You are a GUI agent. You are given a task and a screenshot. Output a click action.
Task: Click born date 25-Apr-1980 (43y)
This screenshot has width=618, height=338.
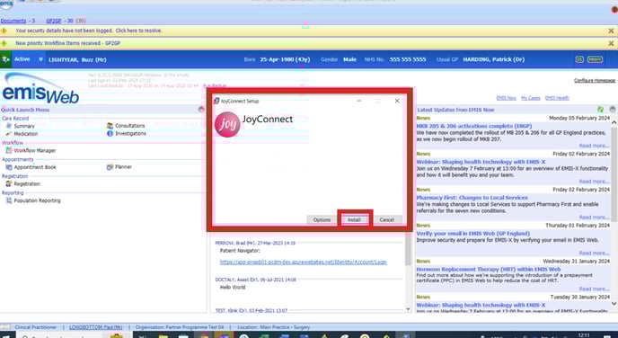click(x=285, y=59)
